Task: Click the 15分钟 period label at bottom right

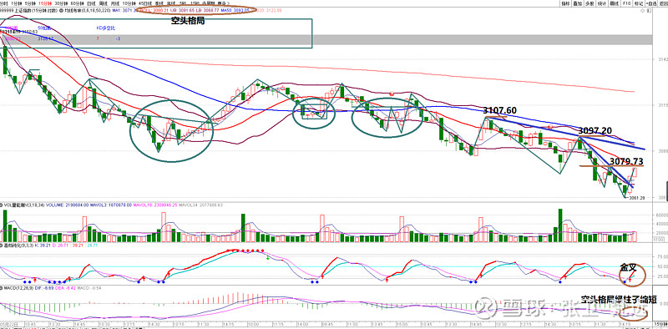Action: (x=661, y=324)
